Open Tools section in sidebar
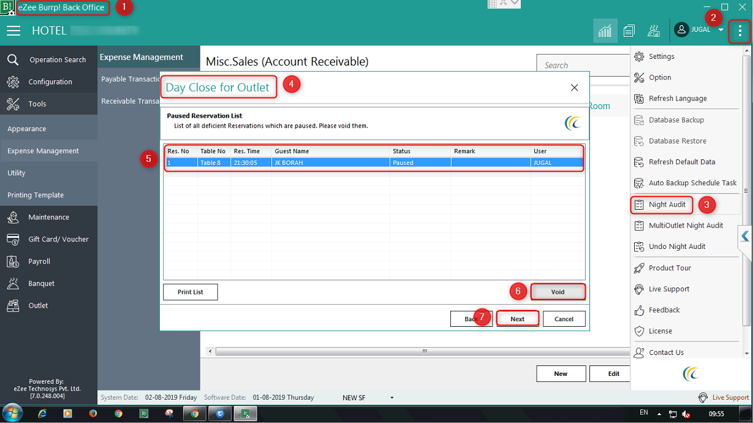Viewport: 753px width, 423px height. pos(48,104)
